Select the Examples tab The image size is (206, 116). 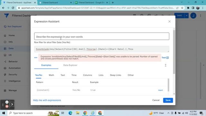tap(46, 65)
